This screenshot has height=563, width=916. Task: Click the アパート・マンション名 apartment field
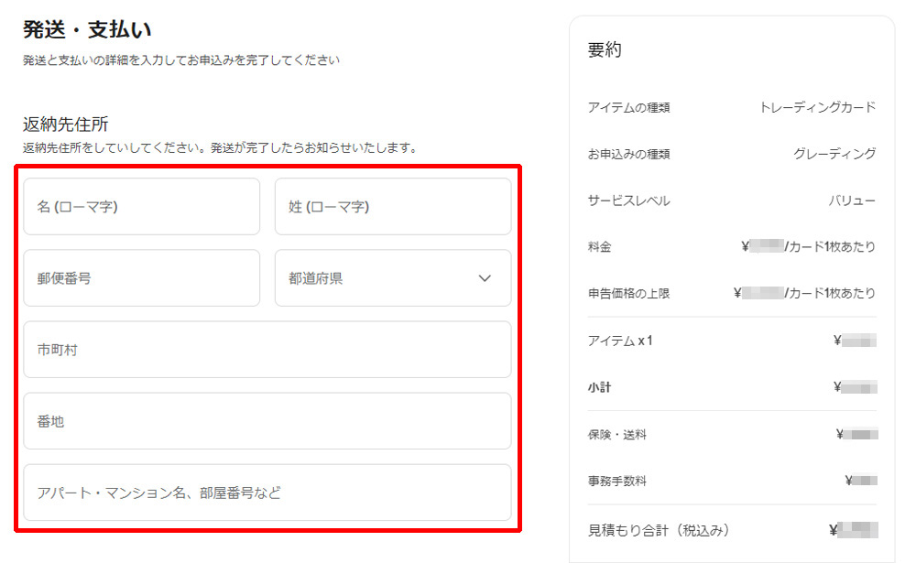(267, 493)
